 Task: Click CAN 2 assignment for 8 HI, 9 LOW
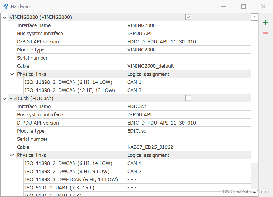tap(134, 172)
